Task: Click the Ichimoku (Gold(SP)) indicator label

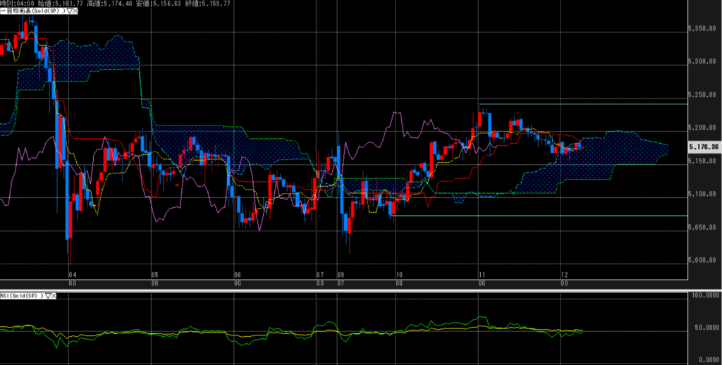Action: [32, 11]
